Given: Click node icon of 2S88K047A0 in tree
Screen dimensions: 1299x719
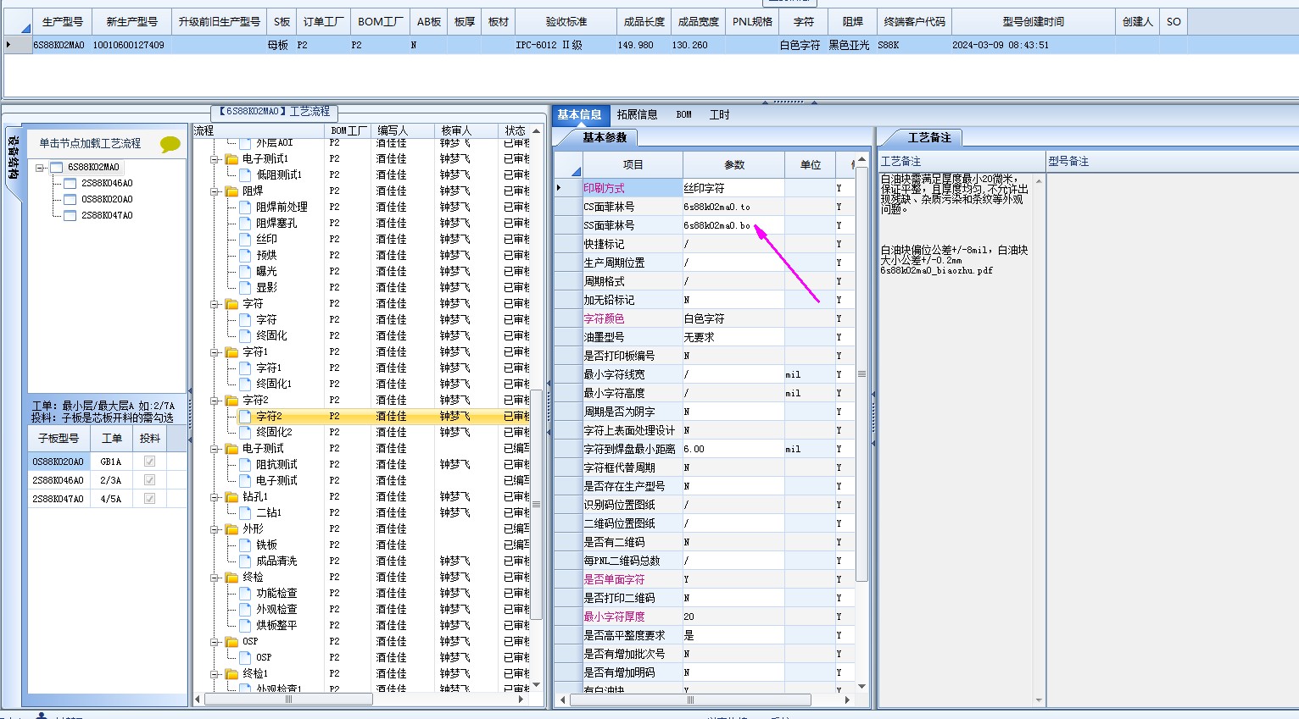Looking at the screenshot, I should tap(70, 216).
